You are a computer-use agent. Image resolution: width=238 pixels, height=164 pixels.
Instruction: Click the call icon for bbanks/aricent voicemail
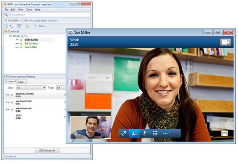point(7,95)
